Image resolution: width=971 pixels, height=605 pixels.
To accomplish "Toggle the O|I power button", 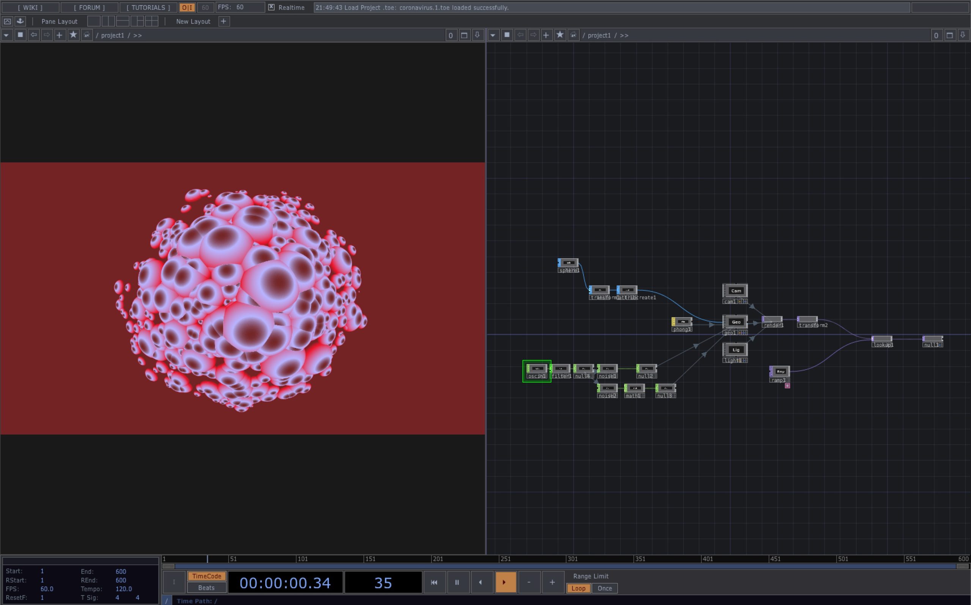I will pos(187,8).
